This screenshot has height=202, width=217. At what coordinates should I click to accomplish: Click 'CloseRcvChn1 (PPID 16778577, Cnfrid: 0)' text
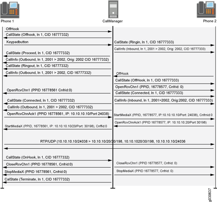(147, 163)
